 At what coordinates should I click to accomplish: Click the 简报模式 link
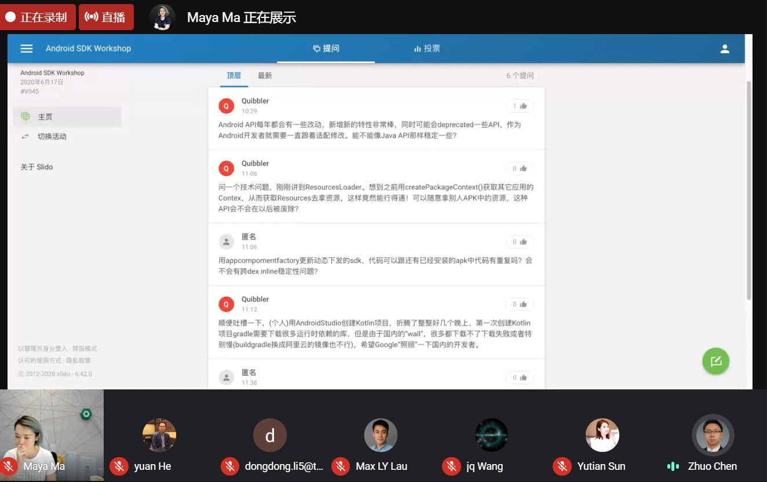pyautogui.click(x=85, y=348)
